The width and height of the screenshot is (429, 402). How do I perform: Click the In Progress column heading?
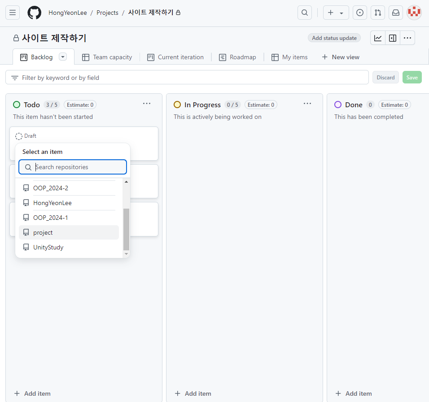202,105
